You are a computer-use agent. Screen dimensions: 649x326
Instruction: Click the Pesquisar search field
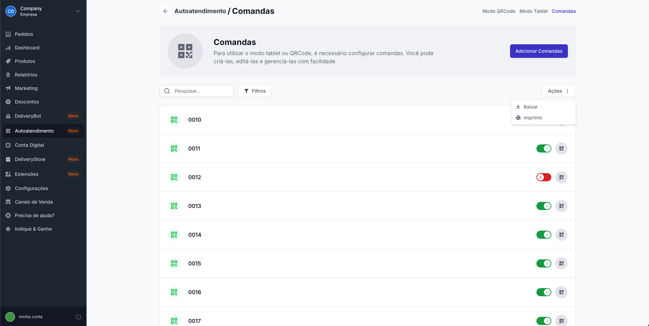(x=201, y=91)
